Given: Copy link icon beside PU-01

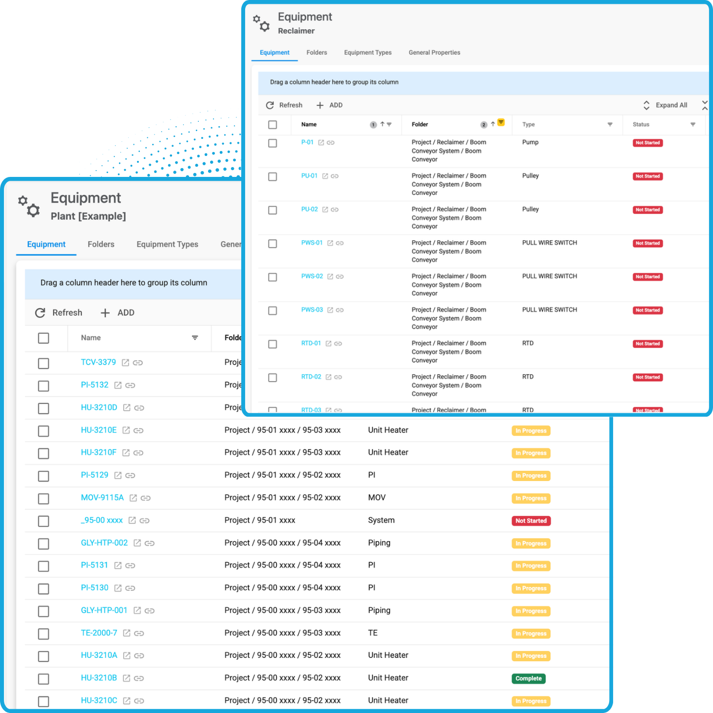Looking at the screenshot, I should 335,176.
